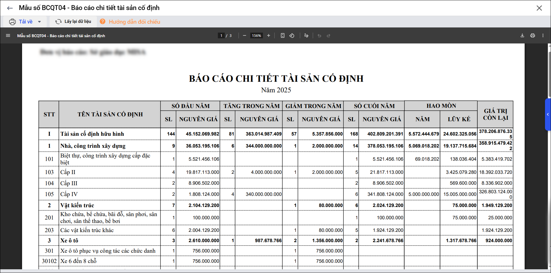Click the GIÁ TRỊ CÒN LẠI header
Image resolution: width=551 pixels, height=273 pixels.
[495, 114]
